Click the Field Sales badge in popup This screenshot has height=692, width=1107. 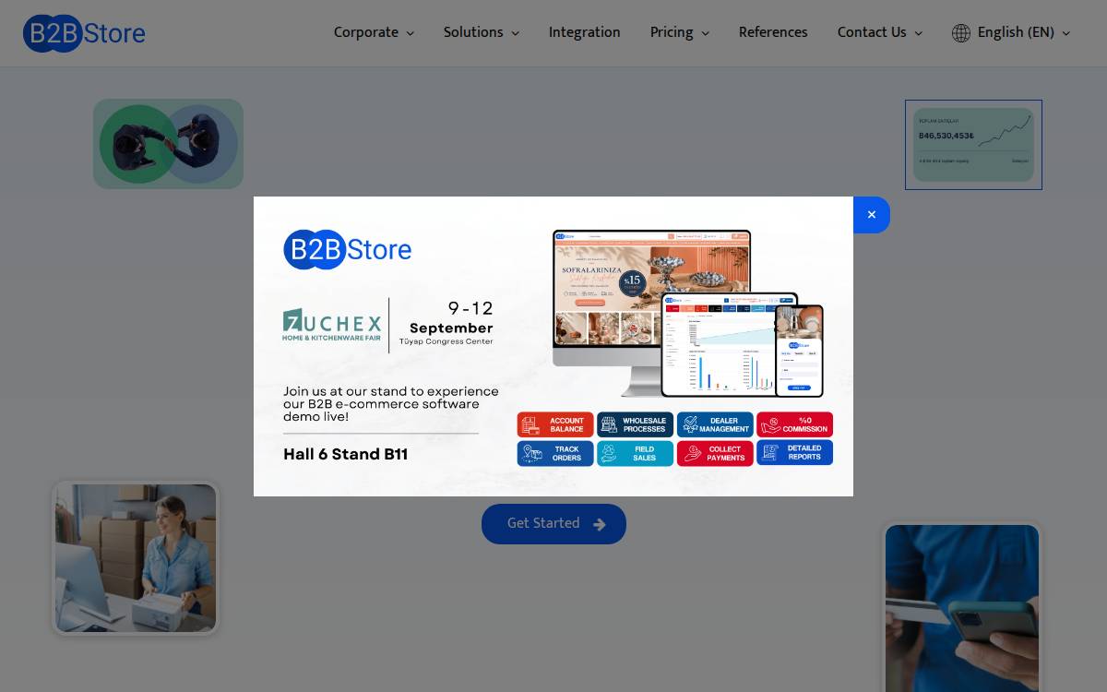coord(635,453)
